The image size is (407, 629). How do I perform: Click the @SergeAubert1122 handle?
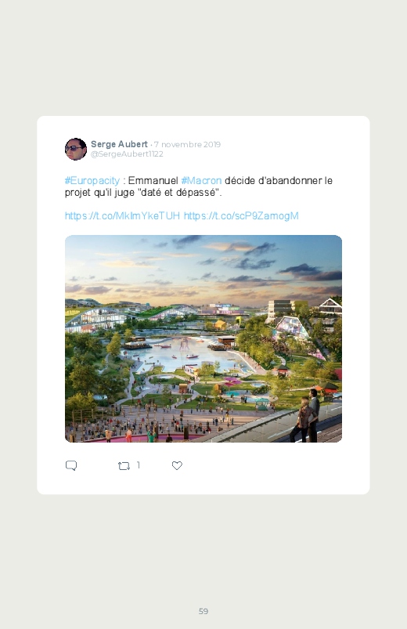click(x=127, y=154)
